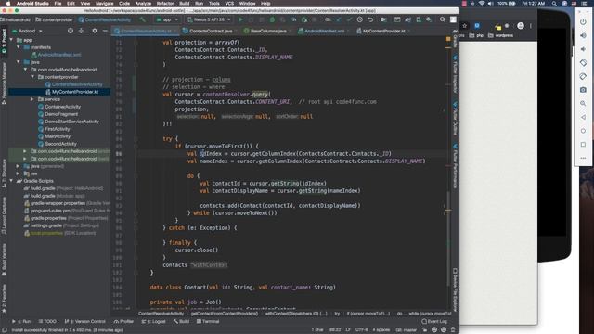Click the Make Project hammer icon
Screen dimensions: 594x334
(x=142, y=19)
